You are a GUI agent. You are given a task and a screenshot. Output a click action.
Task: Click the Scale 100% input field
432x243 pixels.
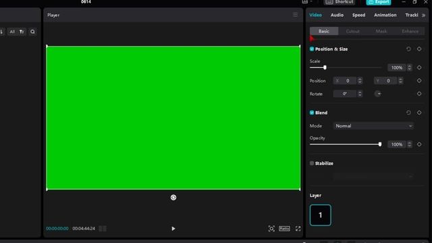[x=397, y=67]
